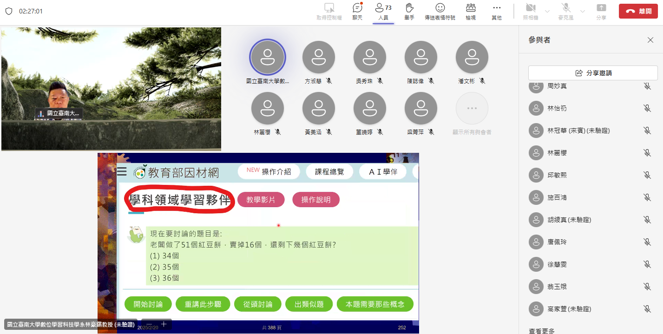Image resolution: width=663 pixels, height=334 pixels.
Task: Open the hamburger menu on 因材網 slide
Action: [122, 171]
